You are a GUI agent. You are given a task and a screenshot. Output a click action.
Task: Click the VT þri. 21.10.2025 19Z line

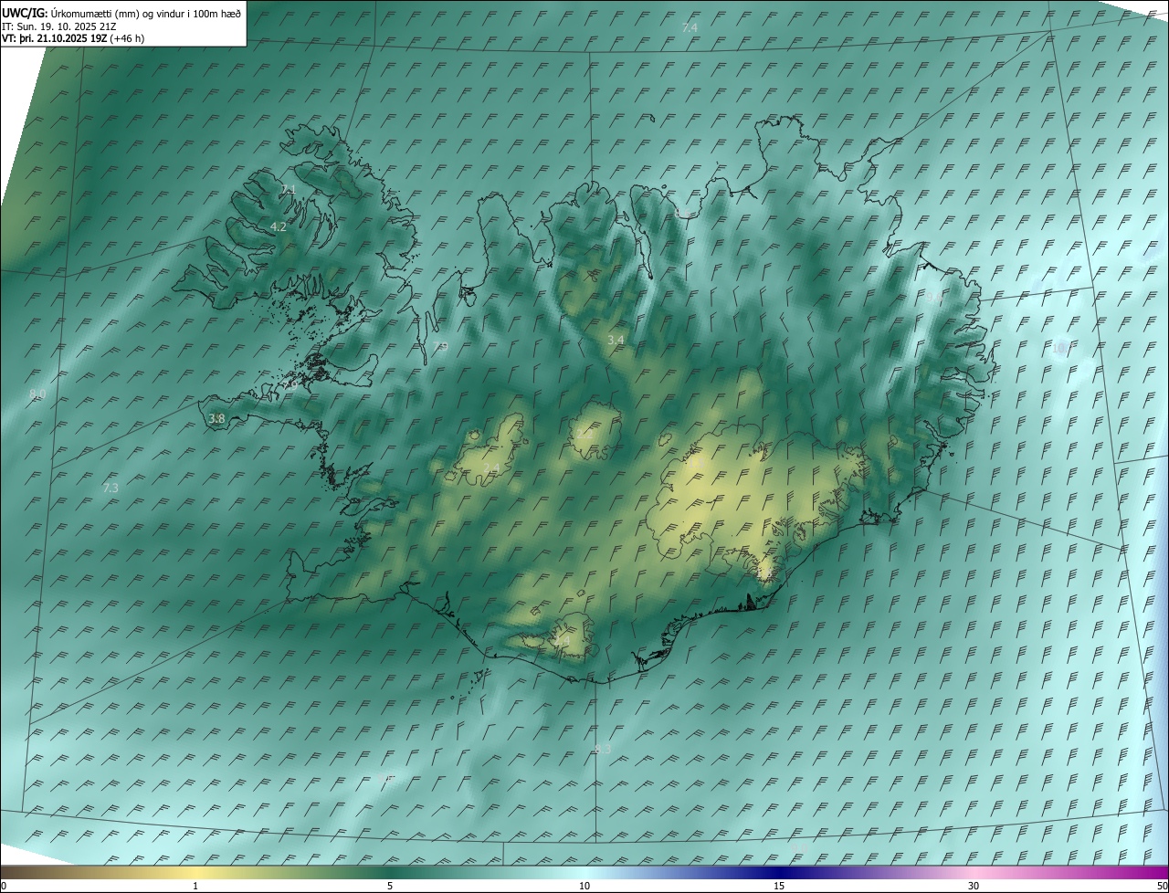pos(73,38)
